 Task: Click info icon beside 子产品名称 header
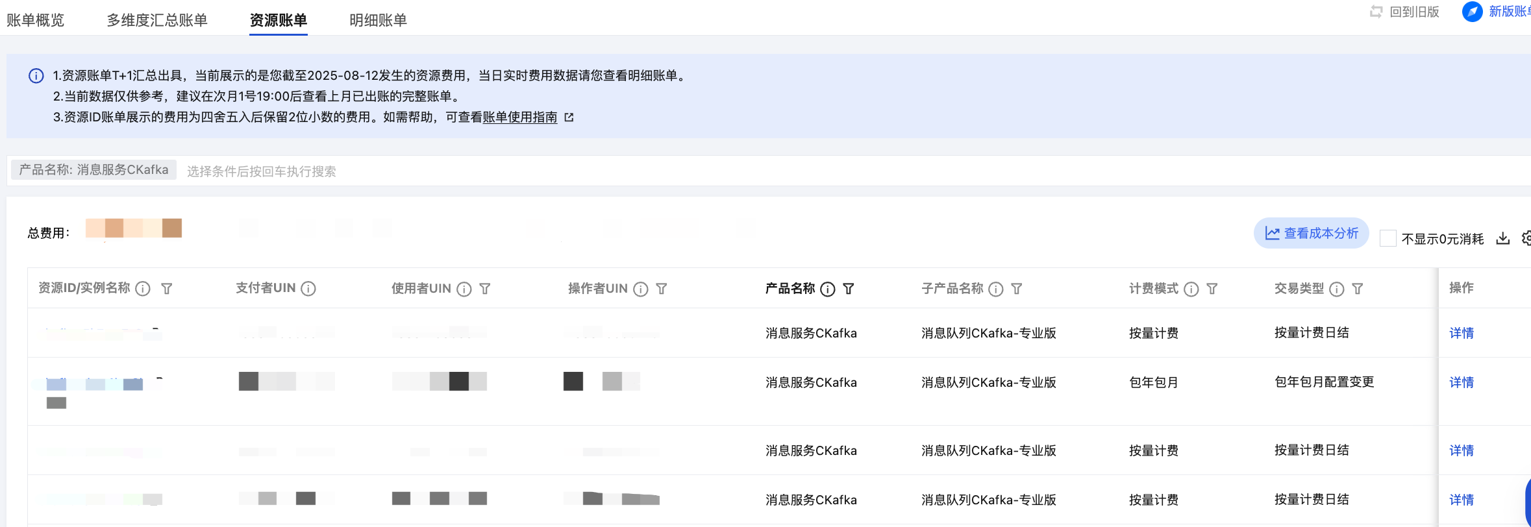click(995, 289)
